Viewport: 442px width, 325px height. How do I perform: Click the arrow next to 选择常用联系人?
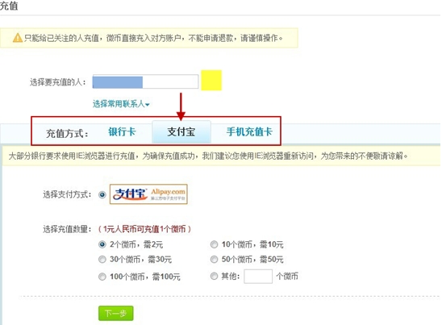point(147,105)
